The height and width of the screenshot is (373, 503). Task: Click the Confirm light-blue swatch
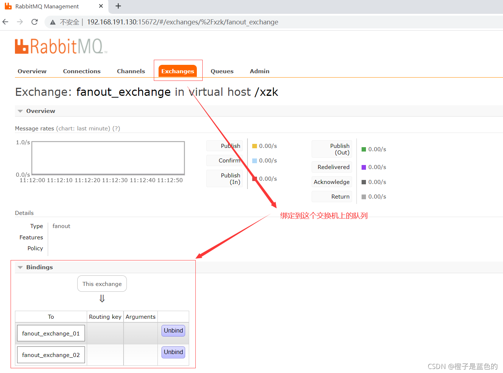click(x=255, y=161)
